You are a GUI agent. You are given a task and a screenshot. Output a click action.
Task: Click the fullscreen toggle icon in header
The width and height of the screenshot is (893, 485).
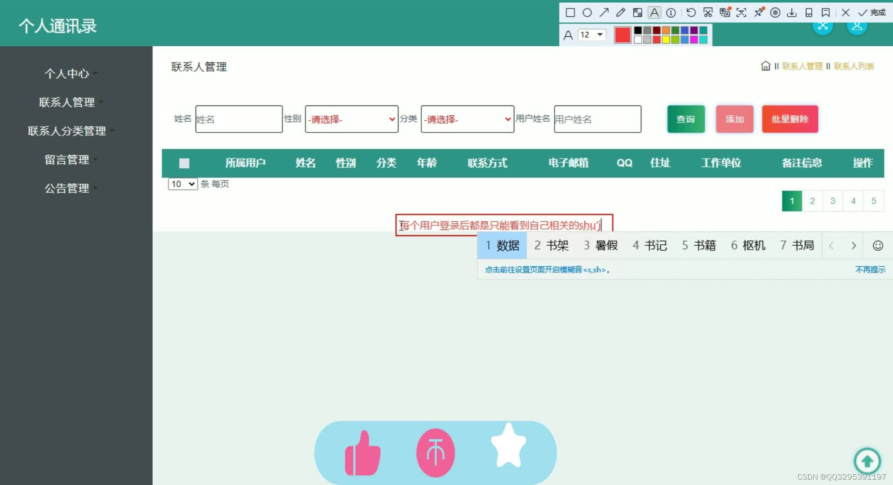(x=823, y=26)
